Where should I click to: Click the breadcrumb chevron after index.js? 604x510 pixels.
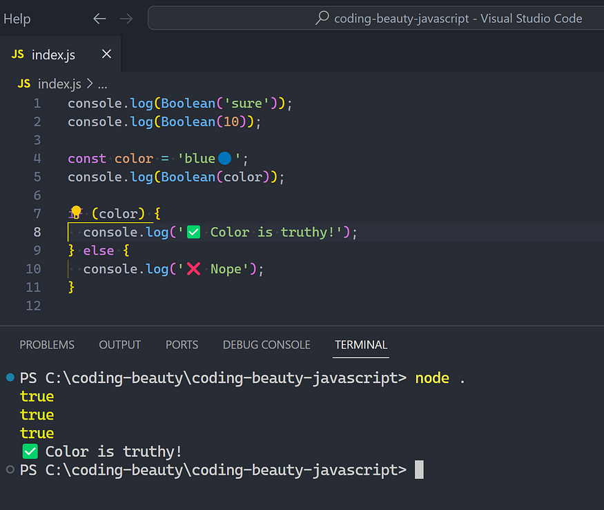coord(90,84)
